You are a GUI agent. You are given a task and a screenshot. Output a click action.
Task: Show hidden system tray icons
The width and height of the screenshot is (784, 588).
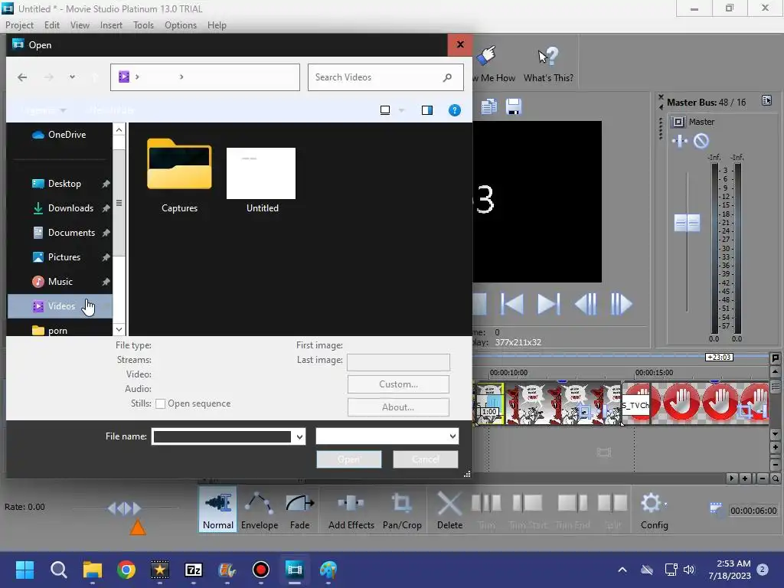tap(622, 570)
